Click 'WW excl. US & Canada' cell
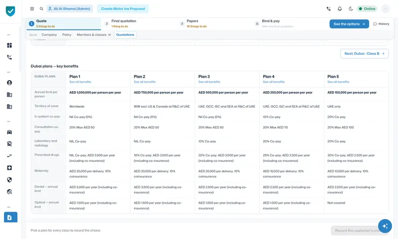 pos(162,107)
